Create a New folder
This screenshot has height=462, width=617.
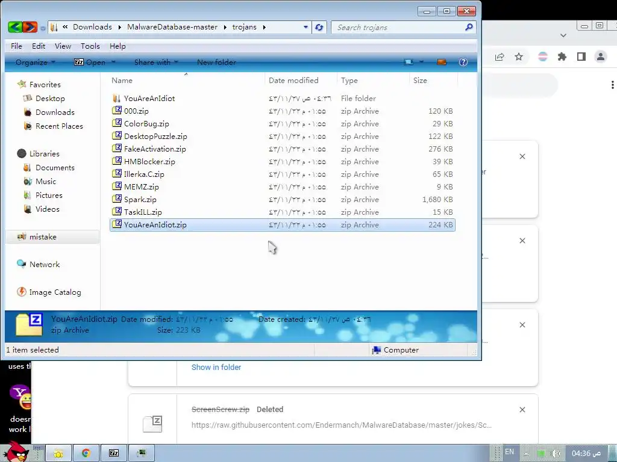(216, 62)
